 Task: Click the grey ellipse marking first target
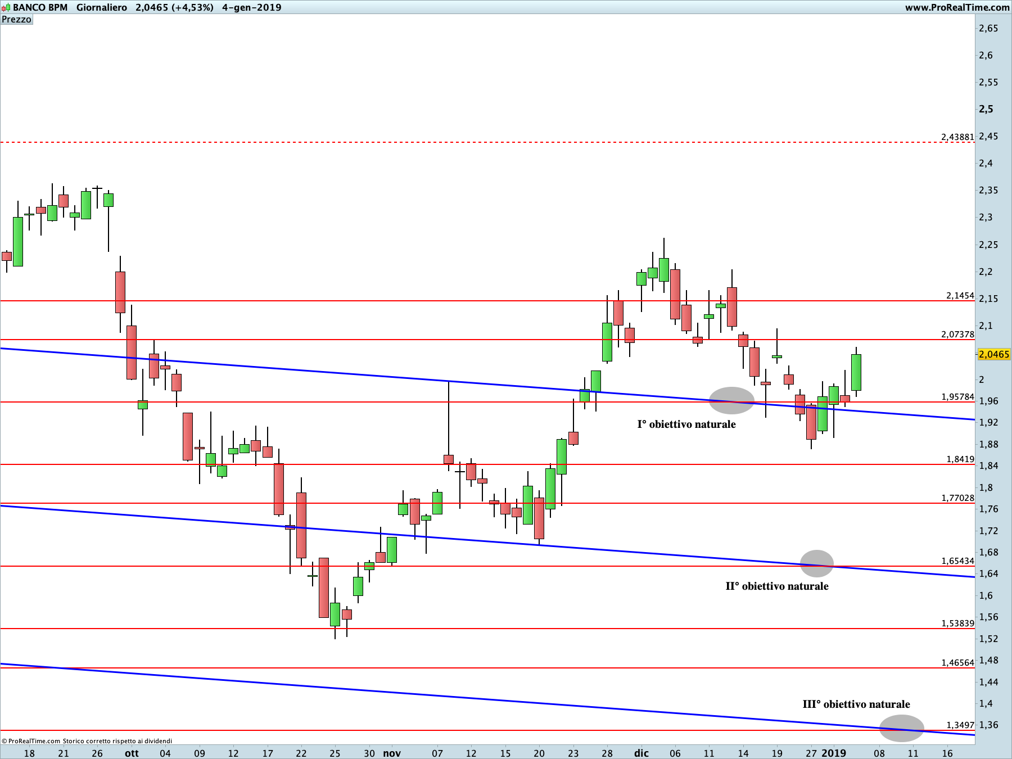pyautogui.click(x=731, y=400)
